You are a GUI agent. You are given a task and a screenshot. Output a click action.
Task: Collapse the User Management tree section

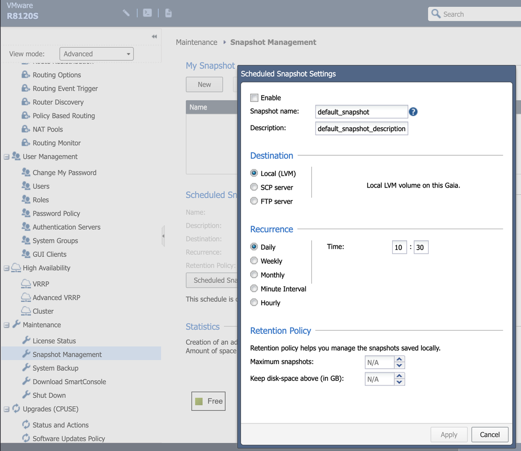pyautogui.click(x=7, y=157)
